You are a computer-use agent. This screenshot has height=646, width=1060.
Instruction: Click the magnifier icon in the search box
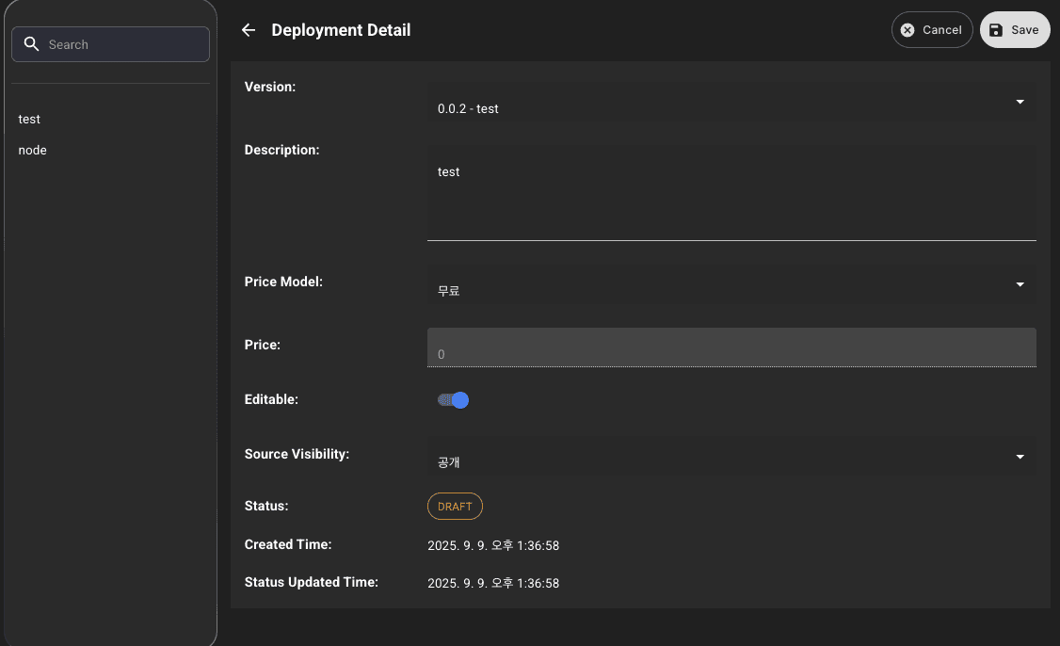pyautogui.click(x=31, y=44)
